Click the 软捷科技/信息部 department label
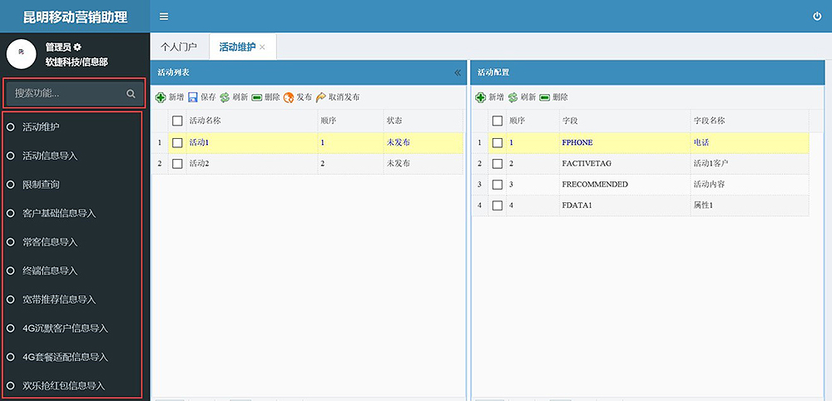The width and height of the screenshot is (832, 401). coord(77,62)
